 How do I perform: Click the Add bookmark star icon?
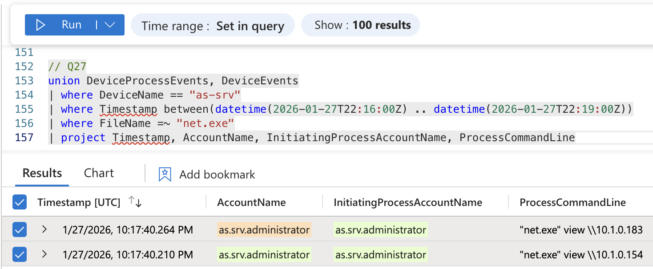(165, 174)
